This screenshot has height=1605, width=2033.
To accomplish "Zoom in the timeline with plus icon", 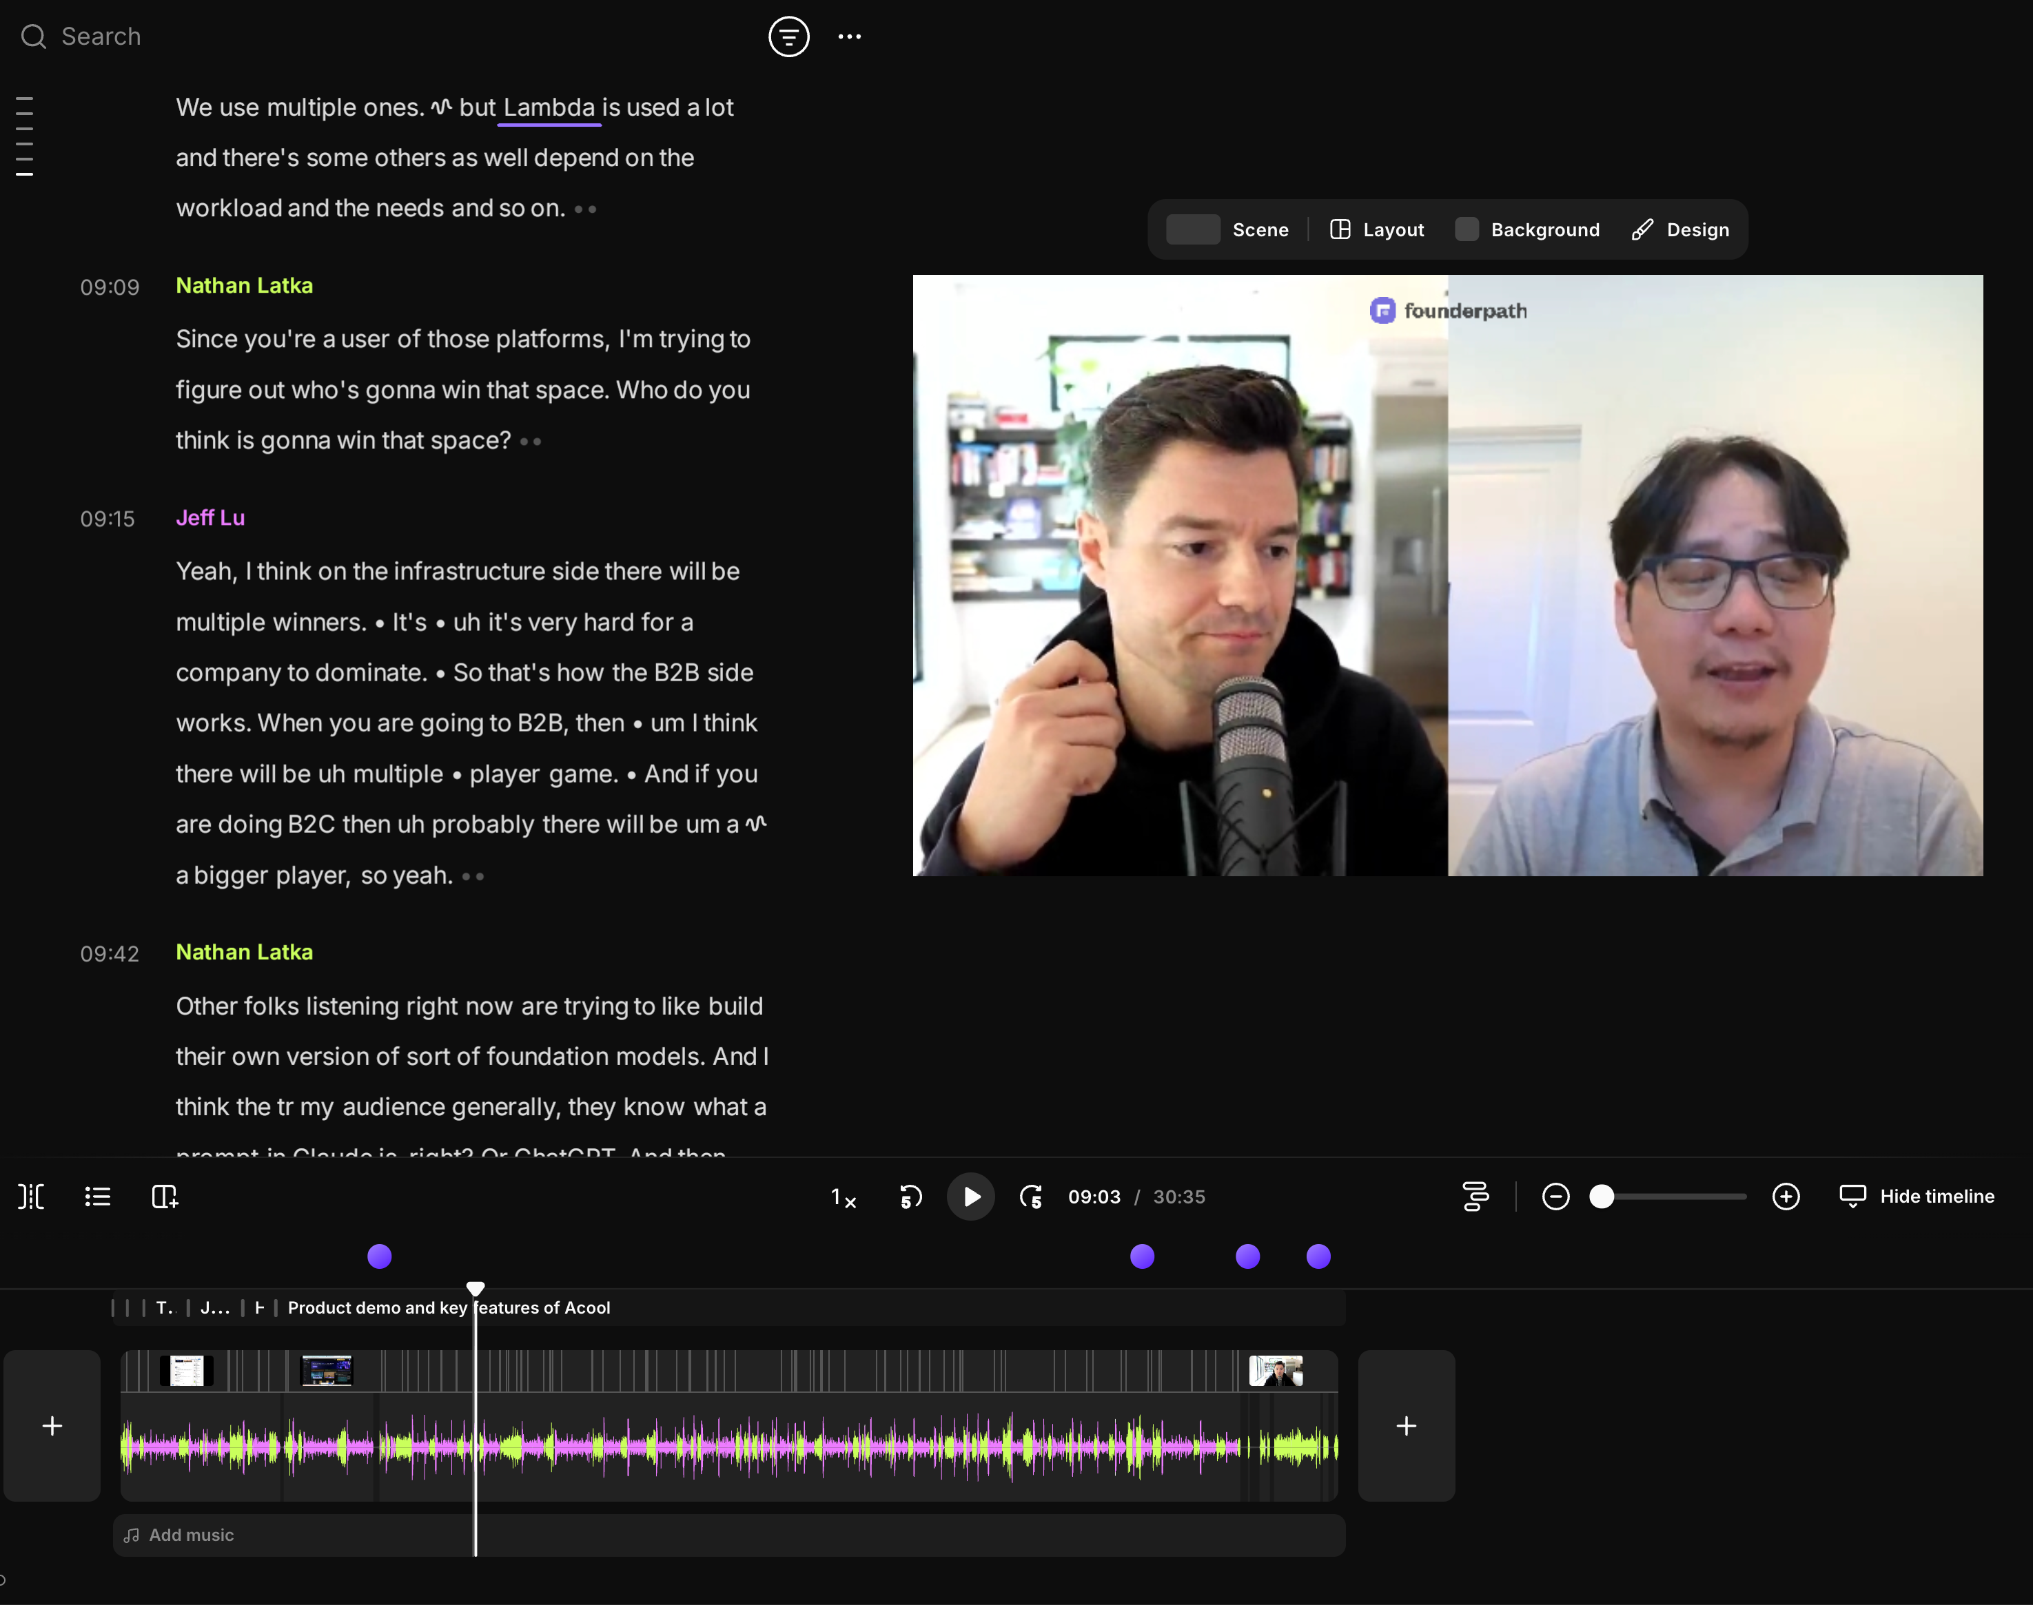I will click(1786, 1197).
